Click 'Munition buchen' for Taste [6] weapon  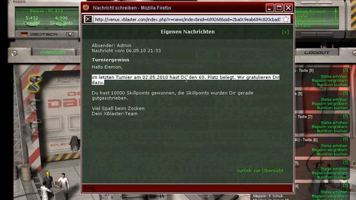pyautogui.click(x=332, y=154)
